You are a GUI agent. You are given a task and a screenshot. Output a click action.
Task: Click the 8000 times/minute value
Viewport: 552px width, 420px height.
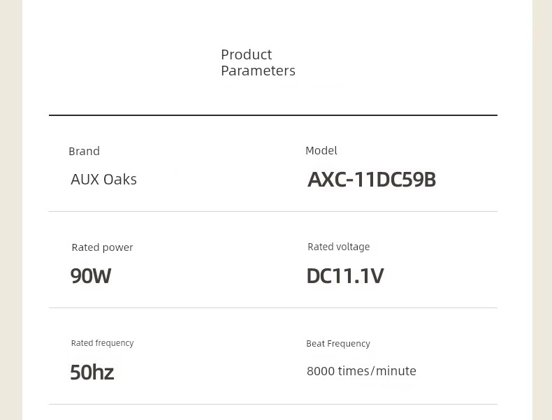point(361,371)
